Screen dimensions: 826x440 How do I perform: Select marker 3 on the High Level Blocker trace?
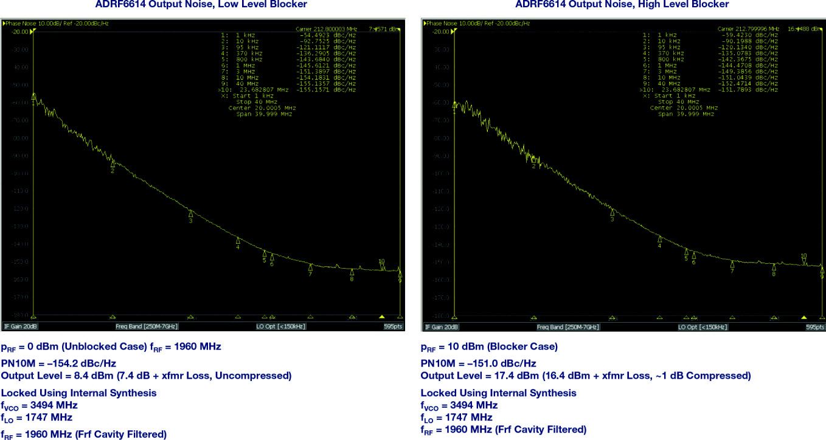(612, 215)
